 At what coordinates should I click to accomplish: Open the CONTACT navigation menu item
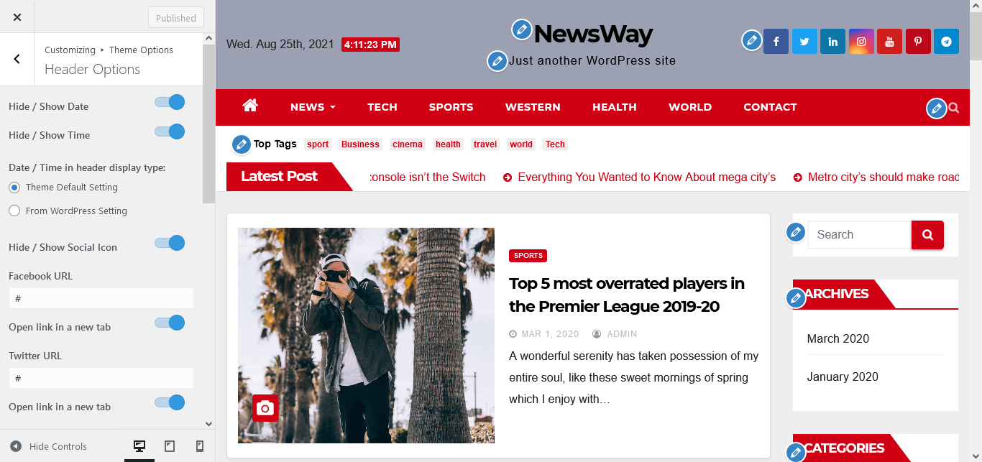pyautogui.click(x=770, y=107)
